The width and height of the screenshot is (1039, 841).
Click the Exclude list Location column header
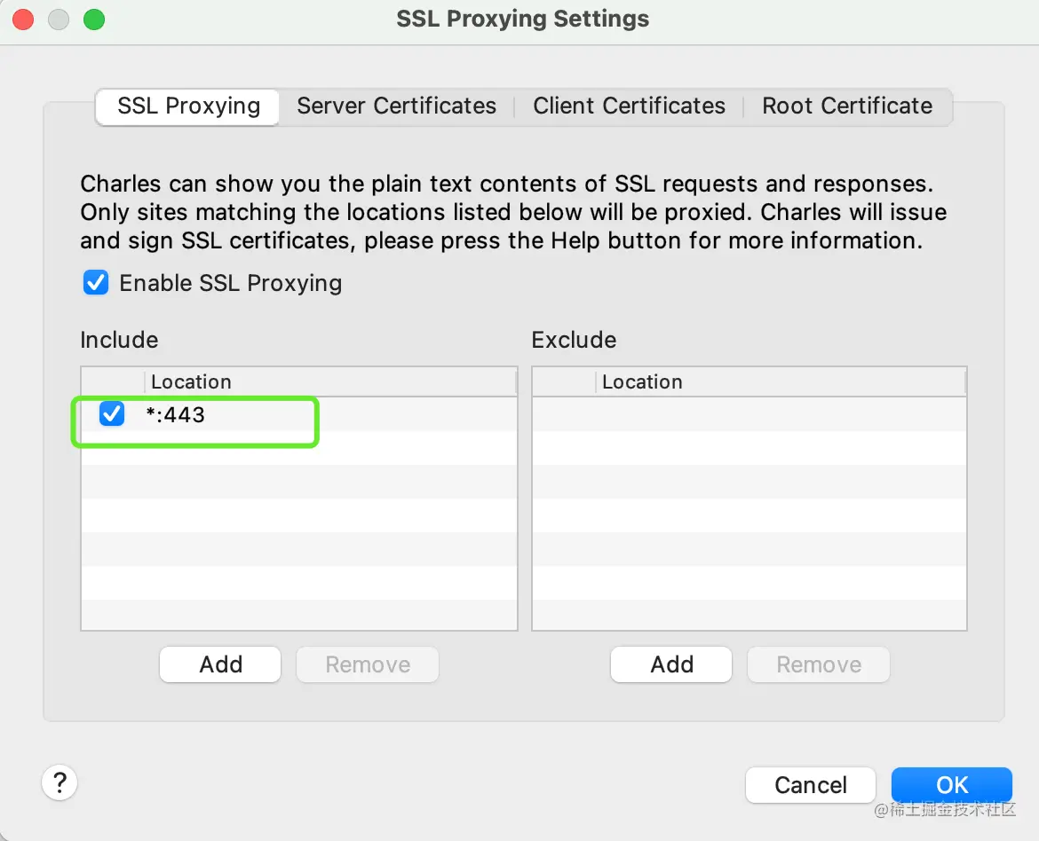coord(781,382)
